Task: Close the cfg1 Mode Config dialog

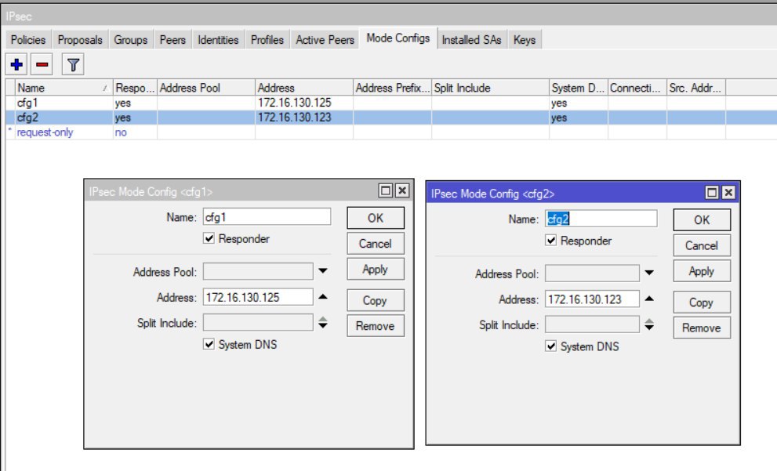Action: [x=402, y=190]
